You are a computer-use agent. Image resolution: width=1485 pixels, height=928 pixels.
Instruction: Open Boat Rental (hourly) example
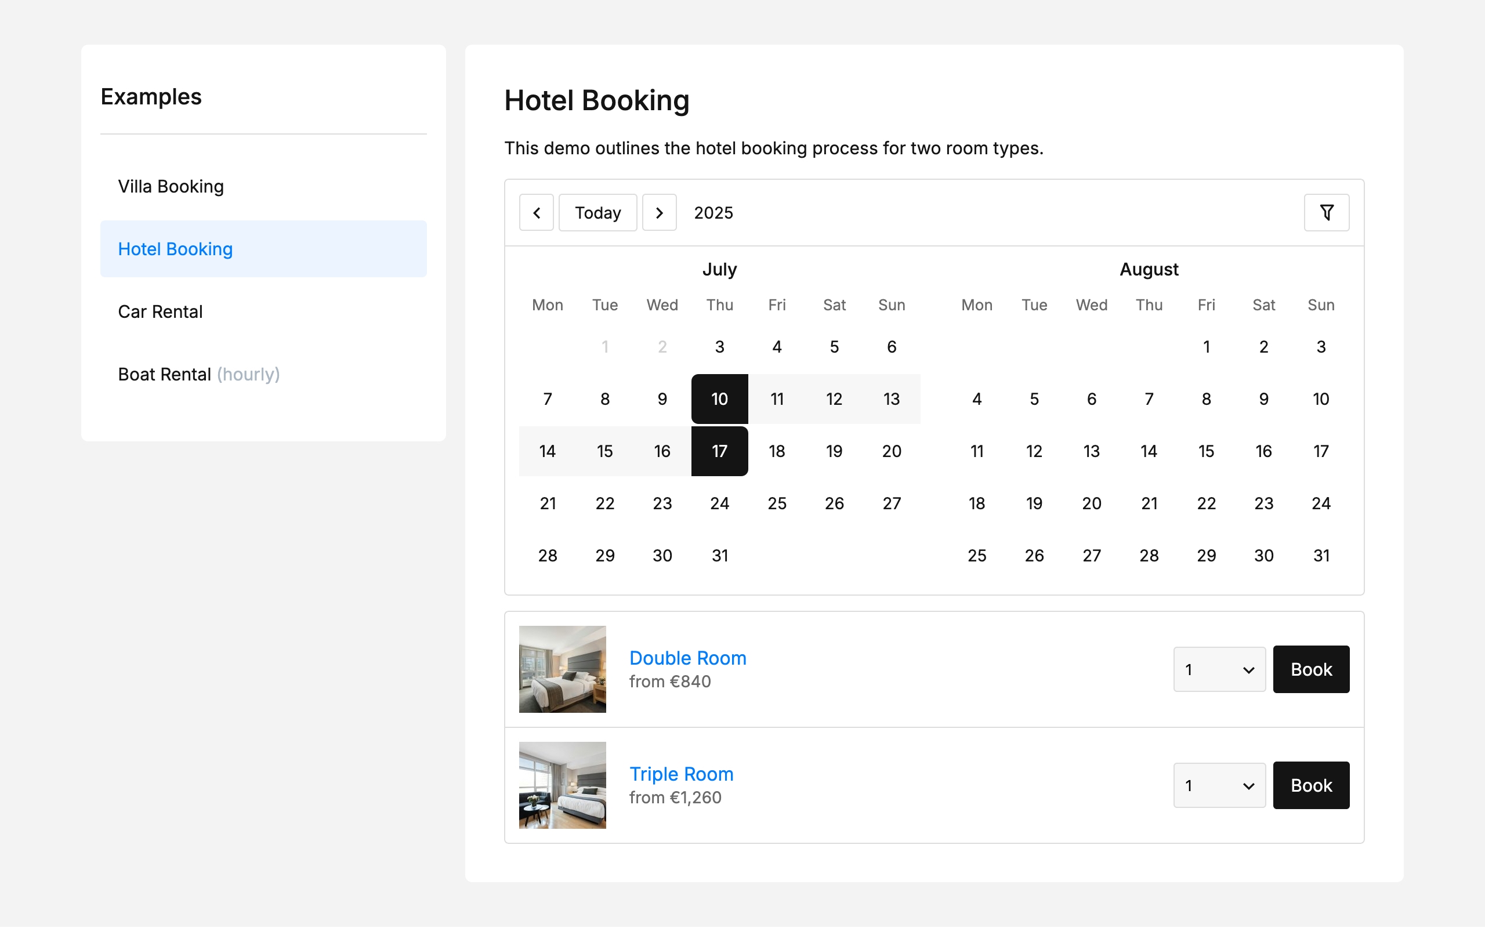pos(263,374)
